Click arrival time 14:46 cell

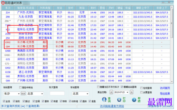click(93, 13)
